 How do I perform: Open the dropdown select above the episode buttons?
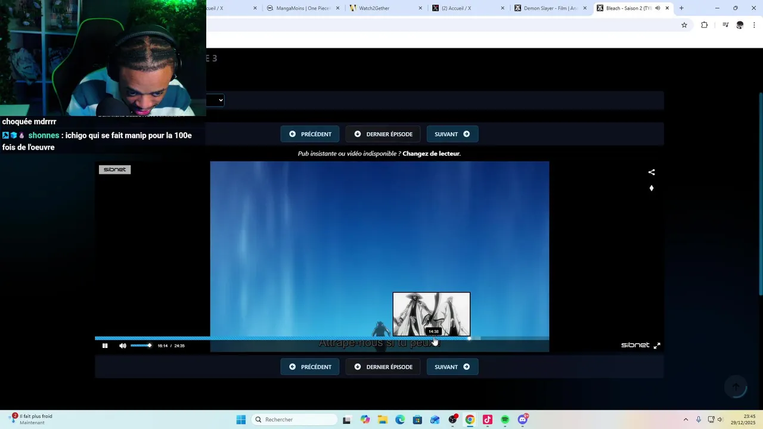click(215, 100)
